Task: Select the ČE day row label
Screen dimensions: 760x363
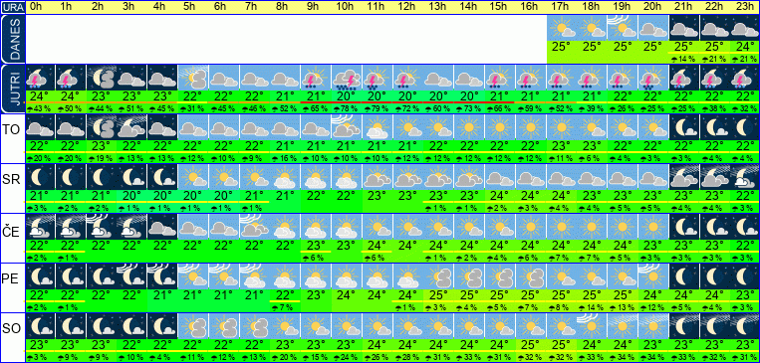Action: [x=12, y=232]
